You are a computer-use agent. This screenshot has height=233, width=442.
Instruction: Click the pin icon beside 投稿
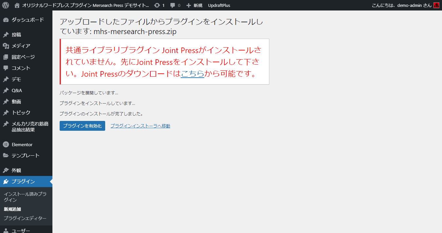[6, 35]
